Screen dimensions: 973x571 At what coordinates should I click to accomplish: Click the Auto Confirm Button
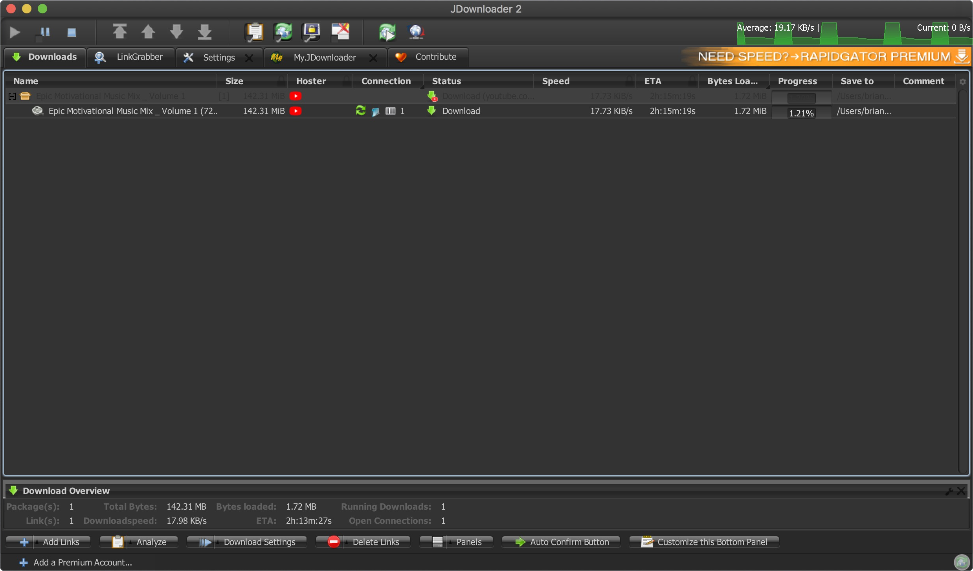(x=561, y=542)
